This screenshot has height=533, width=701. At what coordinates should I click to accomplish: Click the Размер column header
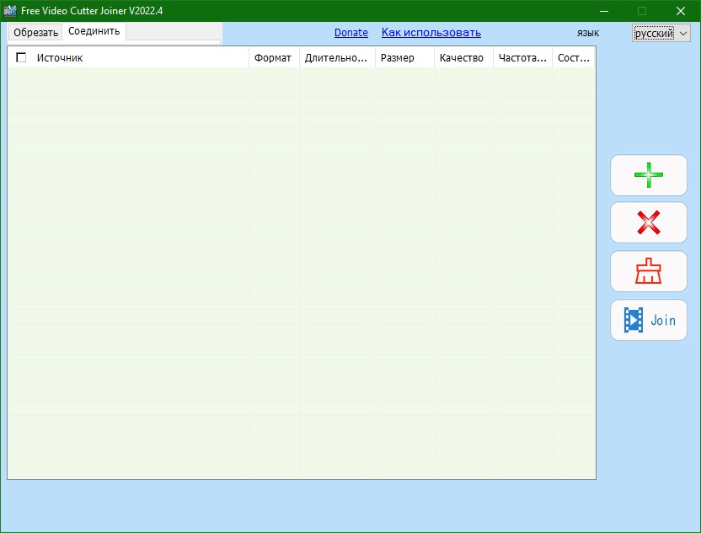[404, 58]
